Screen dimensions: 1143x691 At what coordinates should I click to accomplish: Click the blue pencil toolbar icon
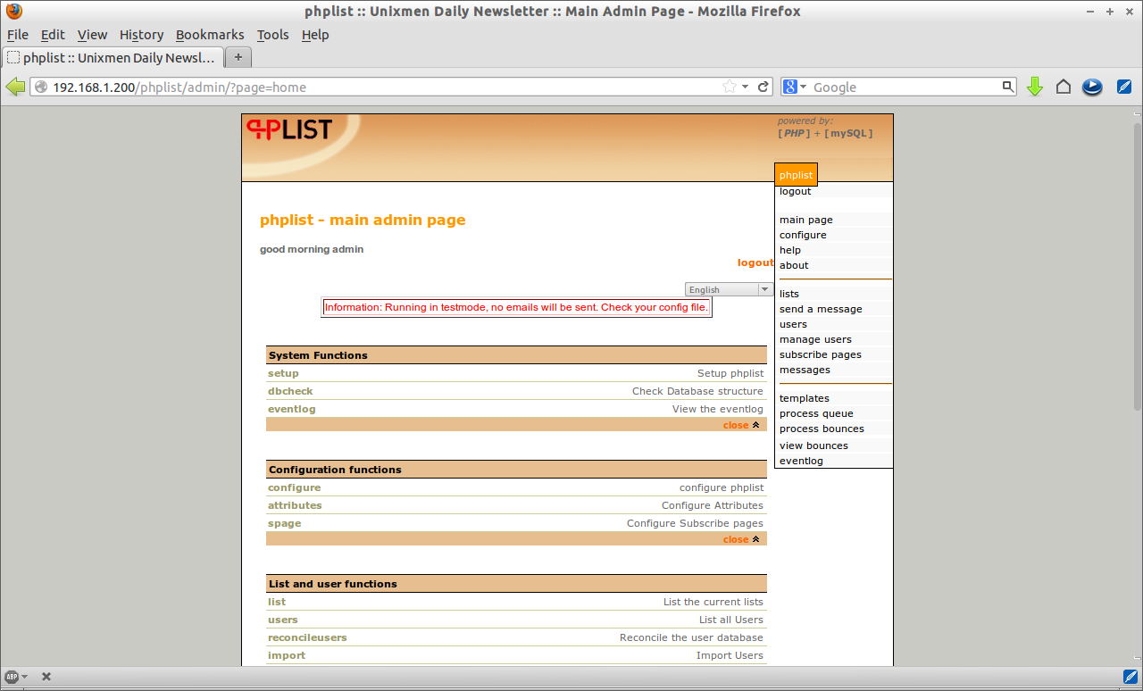click(x=1124, y=87)
